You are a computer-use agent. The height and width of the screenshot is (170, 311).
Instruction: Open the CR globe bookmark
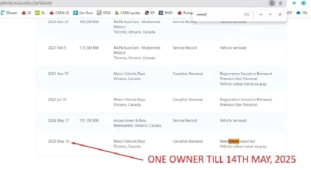(149, 13)
